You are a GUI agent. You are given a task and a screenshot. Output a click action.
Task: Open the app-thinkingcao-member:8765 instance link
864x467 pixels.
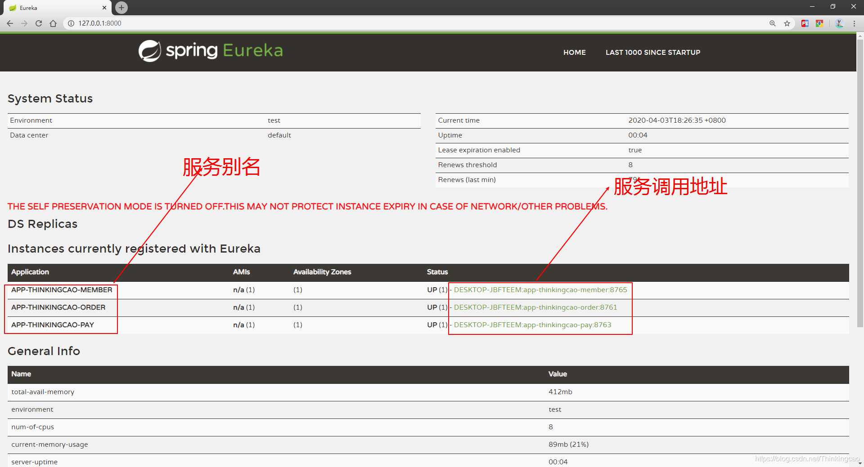[x=540, y=290]
